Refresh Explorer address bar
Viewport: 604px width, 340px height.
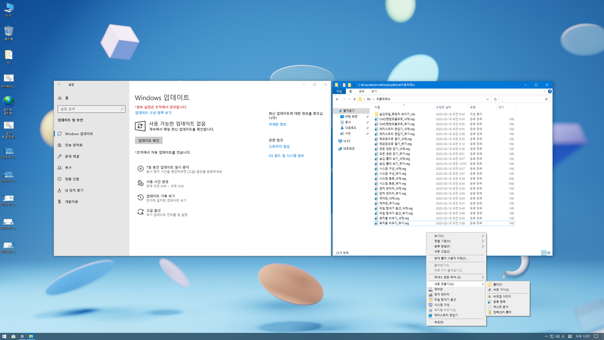coord(495,99)
